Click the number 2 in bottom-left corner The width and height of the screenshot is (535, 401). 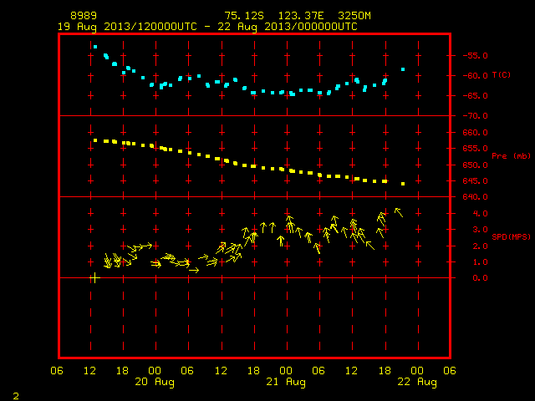[x=16, y=396]
